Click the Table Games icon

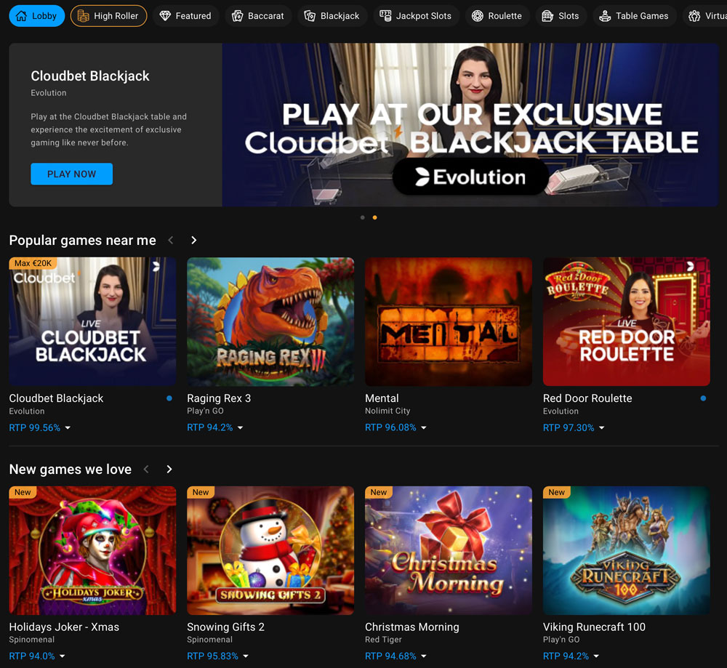605,16
